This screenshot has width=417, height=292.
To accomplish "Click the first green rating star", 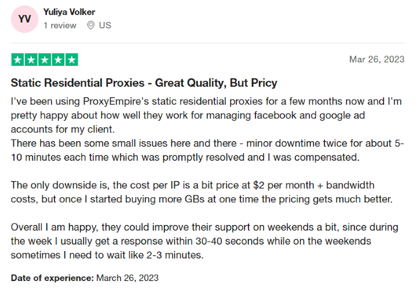I will [x=17, y=60].
